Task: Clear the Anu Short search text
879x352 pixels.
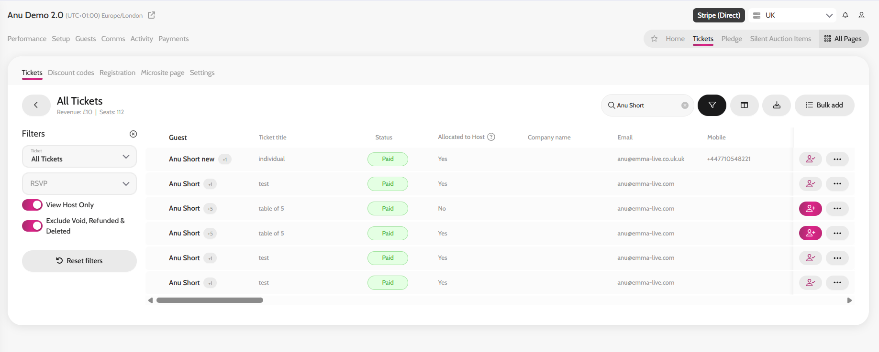Action: 685,106
